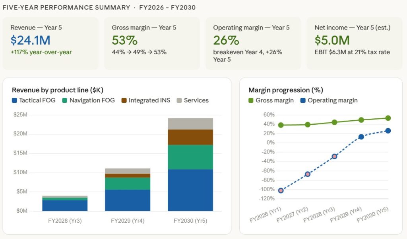Click the FY2027 operating margin data point

(x=308, y=174)
